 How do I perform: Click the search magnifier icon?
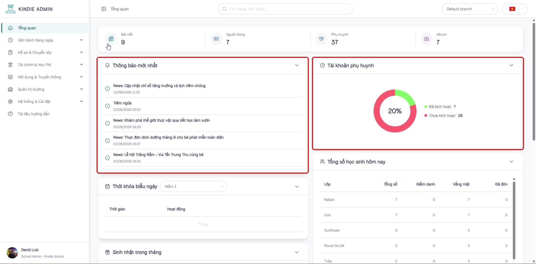pyautogui.click(x=224, y=9)
